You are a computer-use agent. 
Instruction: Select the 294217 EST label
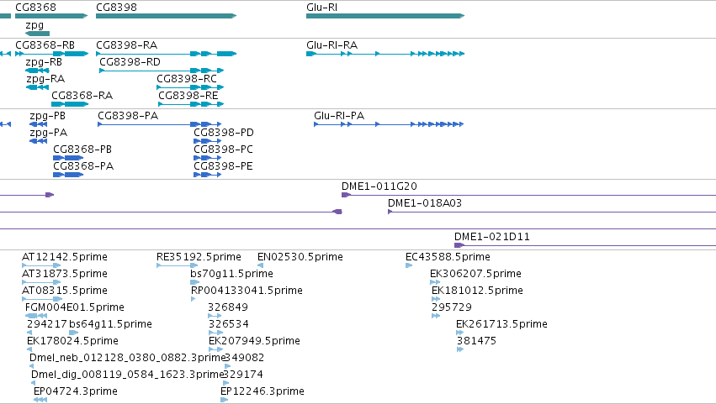(47, 324)
